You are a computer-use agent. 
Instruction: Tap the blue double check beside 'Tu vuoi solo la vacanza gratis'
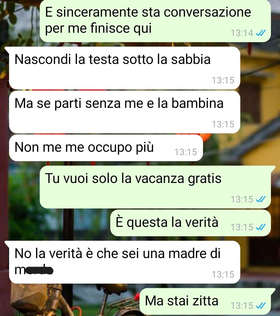coord(261,199)
